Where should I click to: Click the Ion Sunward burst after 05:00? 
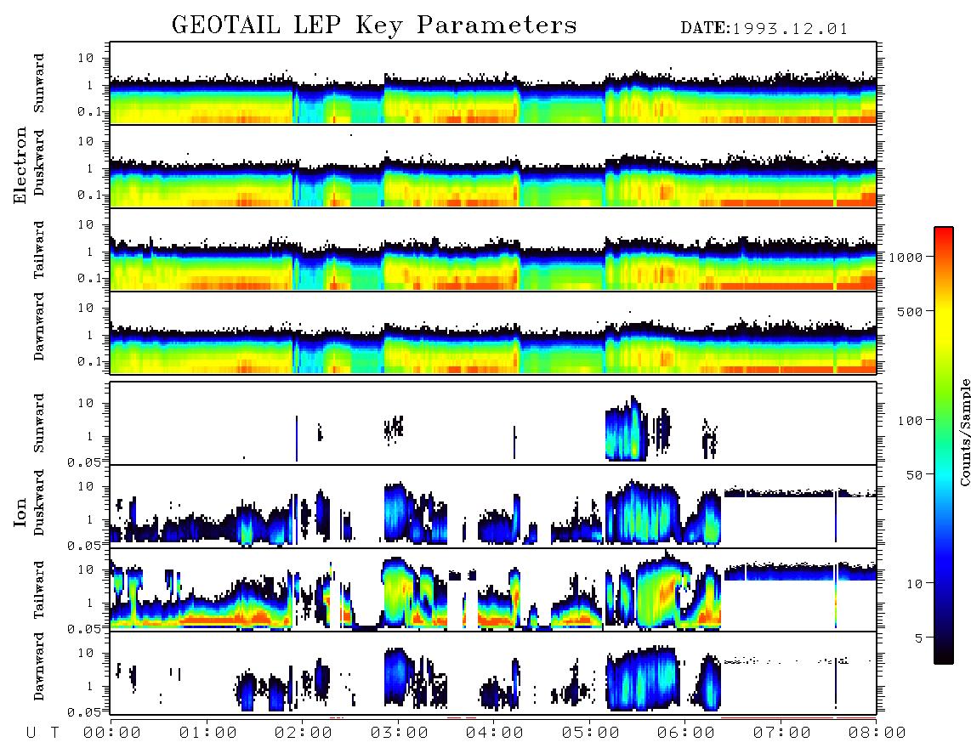tap(626, 430)
